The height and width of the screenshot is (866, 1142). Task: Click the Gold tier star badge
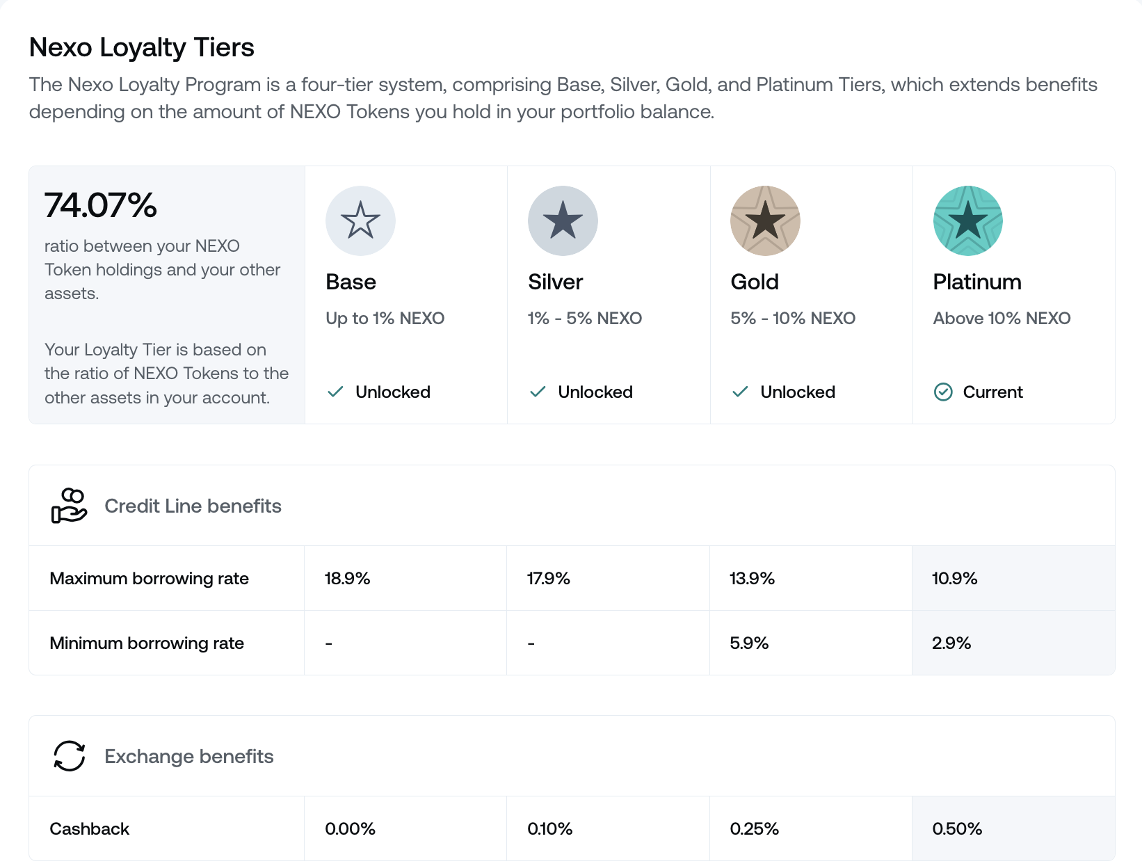765,220
